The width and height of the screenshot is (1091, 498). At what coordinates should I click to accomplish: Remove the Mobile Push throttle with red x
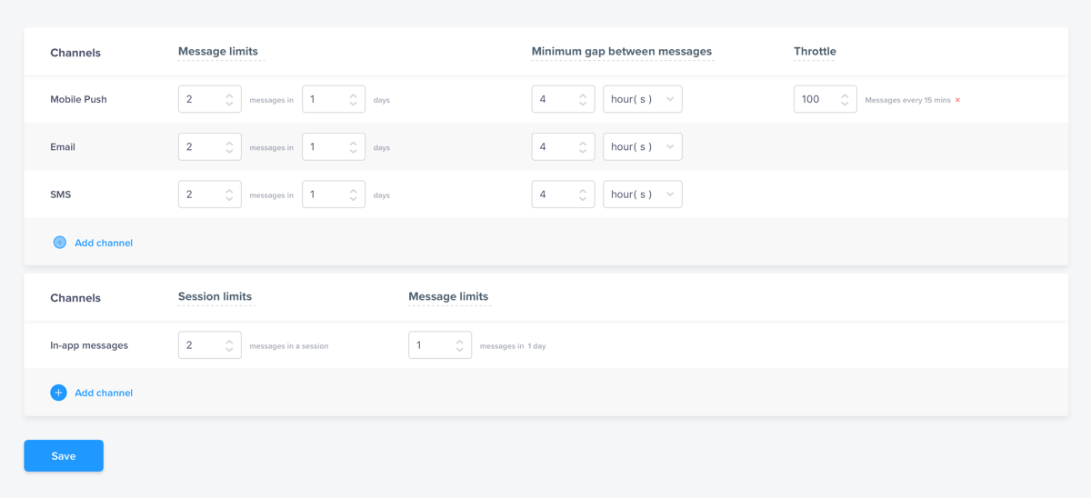click(957, 100)
